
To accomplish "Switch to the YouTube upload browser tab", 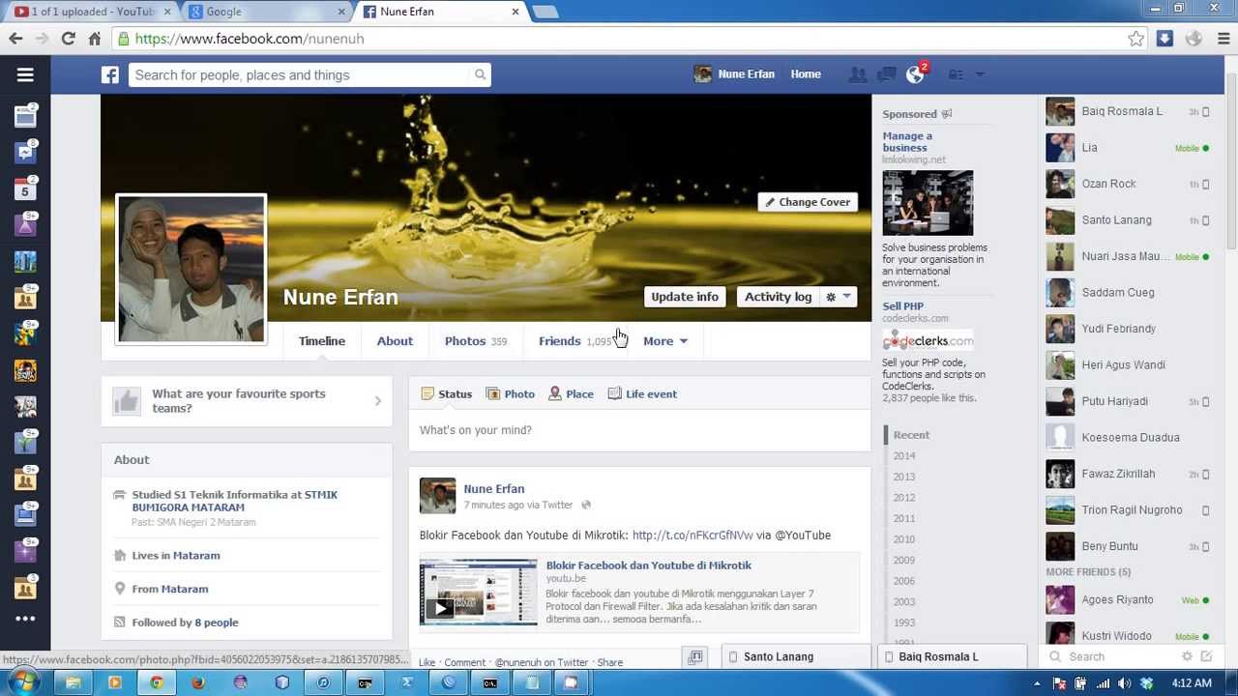I will [x=90, y=12].
